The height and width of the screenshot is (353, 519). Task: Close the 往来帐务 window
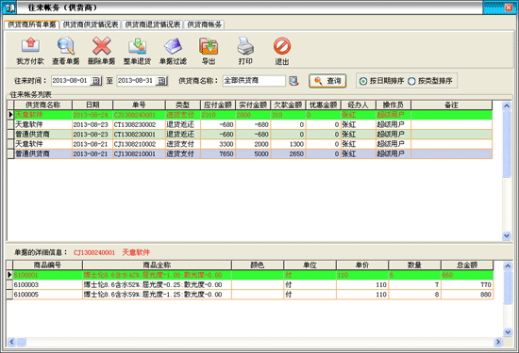coord(509,8)
